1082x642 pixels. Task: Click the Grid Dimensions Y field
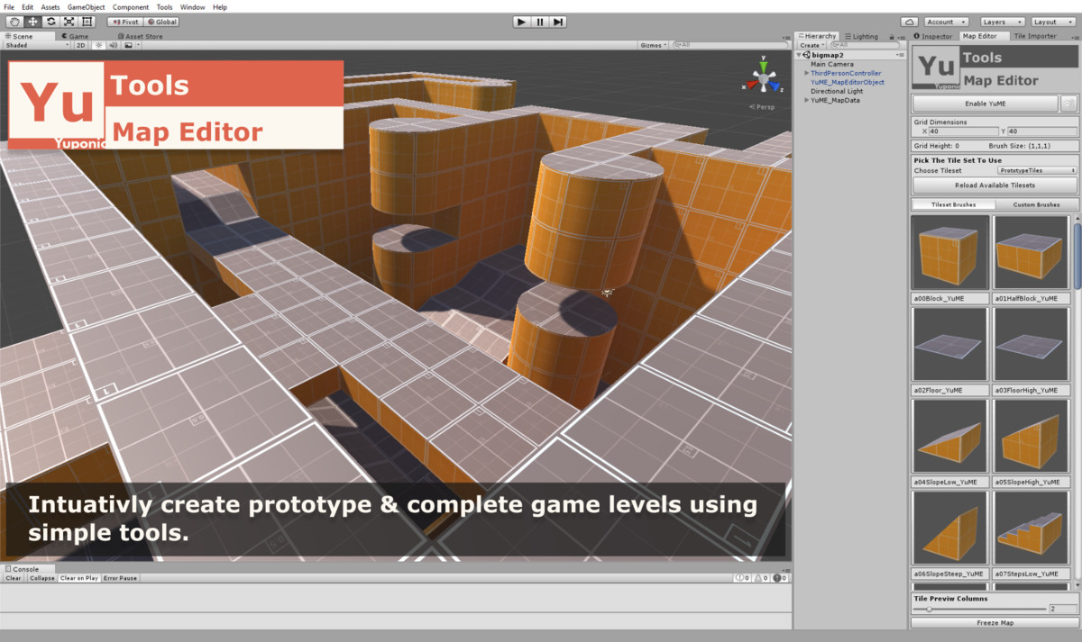[x=1041, y=131]
